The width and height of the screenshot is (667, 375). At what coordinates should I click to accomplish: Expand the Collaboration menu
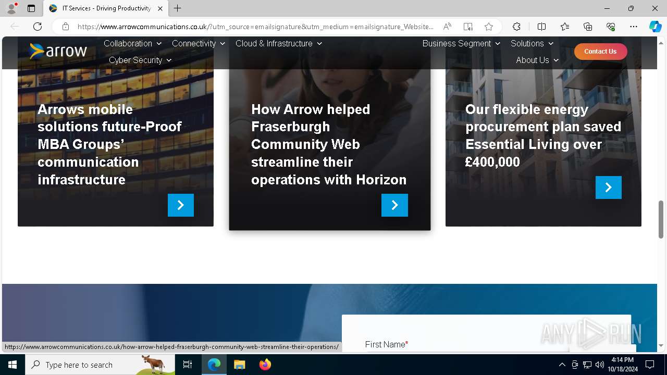(x=132, y=43)
